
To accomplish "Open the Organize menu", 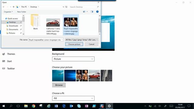I will (8, 12).
